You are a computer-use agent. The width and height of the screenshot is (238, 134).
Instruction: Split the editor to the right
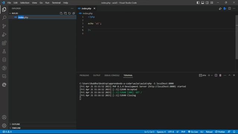(229, 9)
